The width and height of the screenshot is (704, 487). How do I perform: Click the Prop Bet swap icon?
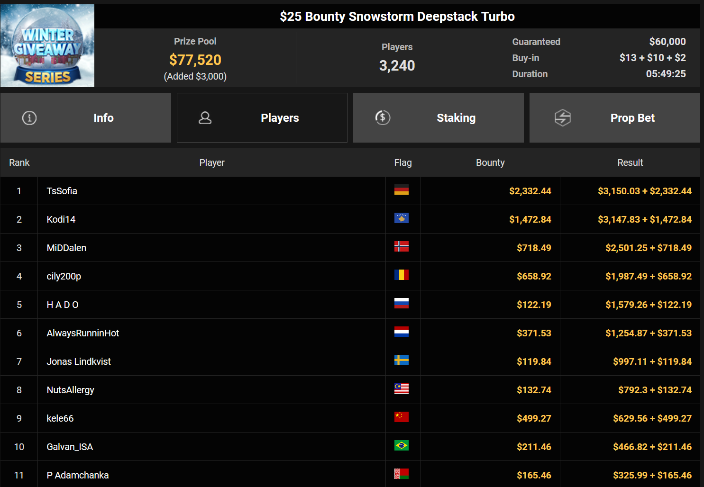click(562, 117)
